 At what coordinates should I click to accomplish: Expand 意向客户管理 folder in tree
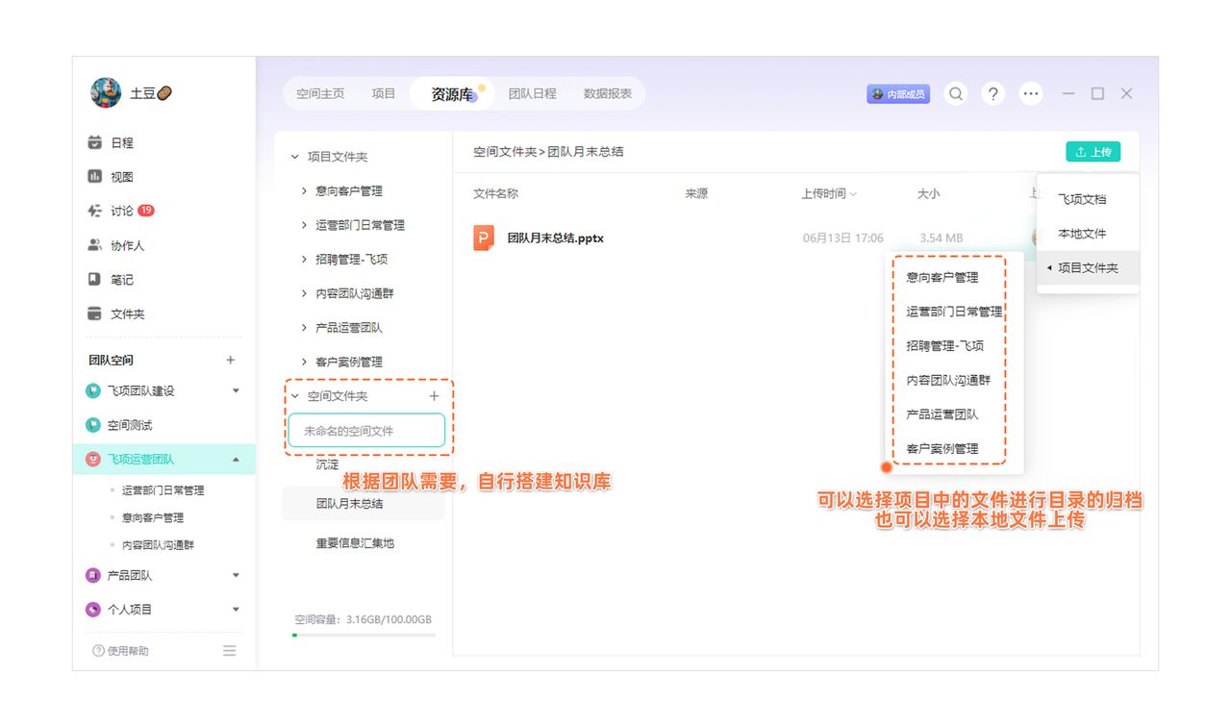pos(304,191)
